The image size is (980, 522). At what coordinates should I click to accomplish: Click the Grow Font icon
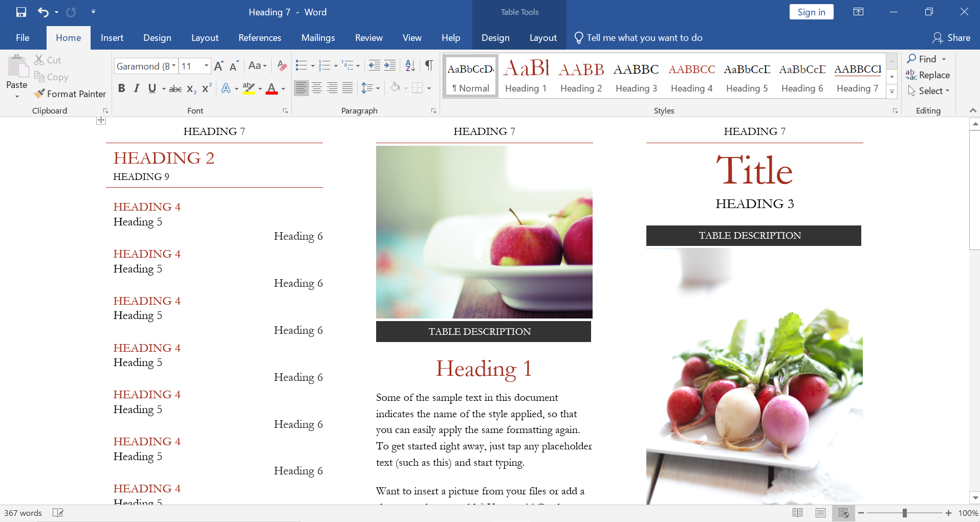219,66
